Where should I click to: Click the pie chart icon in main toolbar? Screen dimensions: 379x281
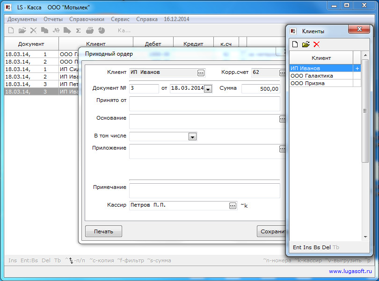[x=102, y=30]
